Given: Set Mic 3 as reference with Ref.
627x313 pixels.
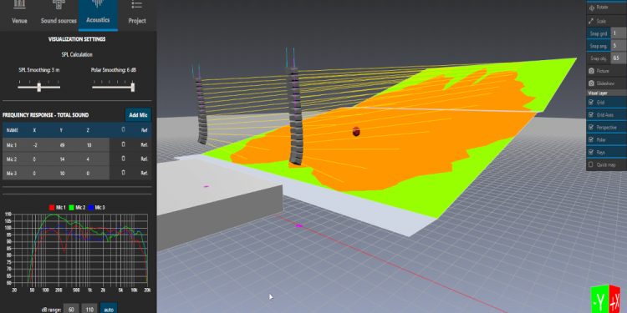Looking at the screenshot, I should (x=145, y=173).
